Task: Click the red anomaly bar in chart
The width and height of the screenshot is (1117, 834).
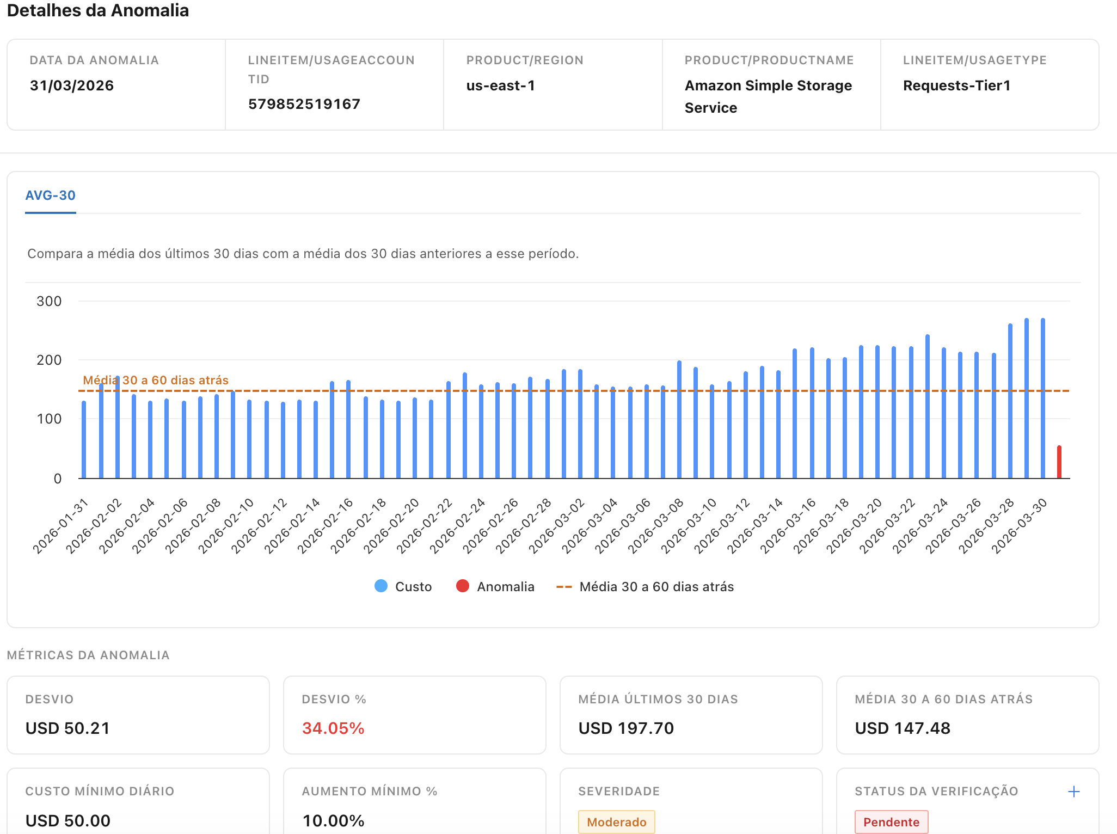Action: (x=1059, y=463)
